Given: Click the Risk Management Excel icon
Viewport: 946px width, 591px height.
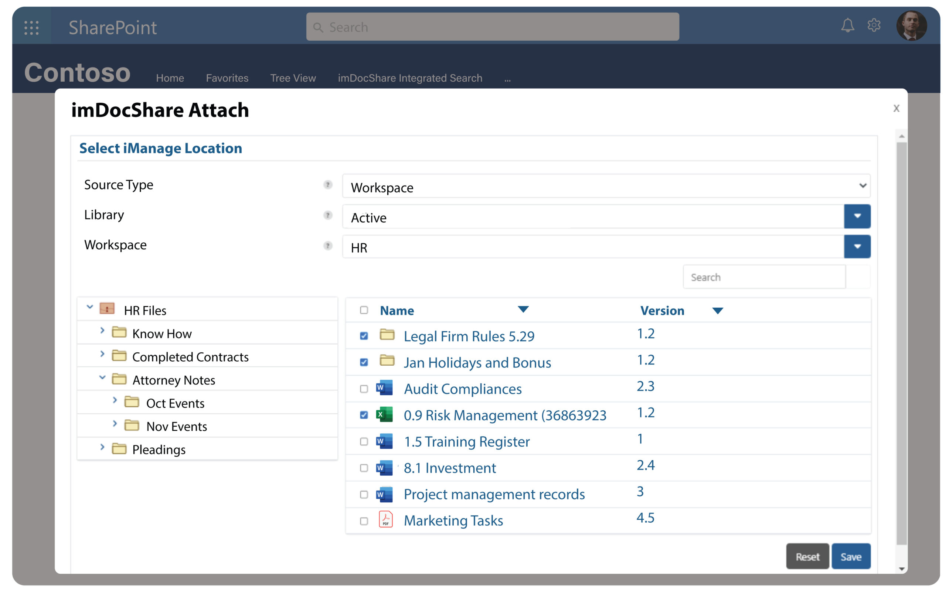Looking at the screenshot, I should (384, 414).
